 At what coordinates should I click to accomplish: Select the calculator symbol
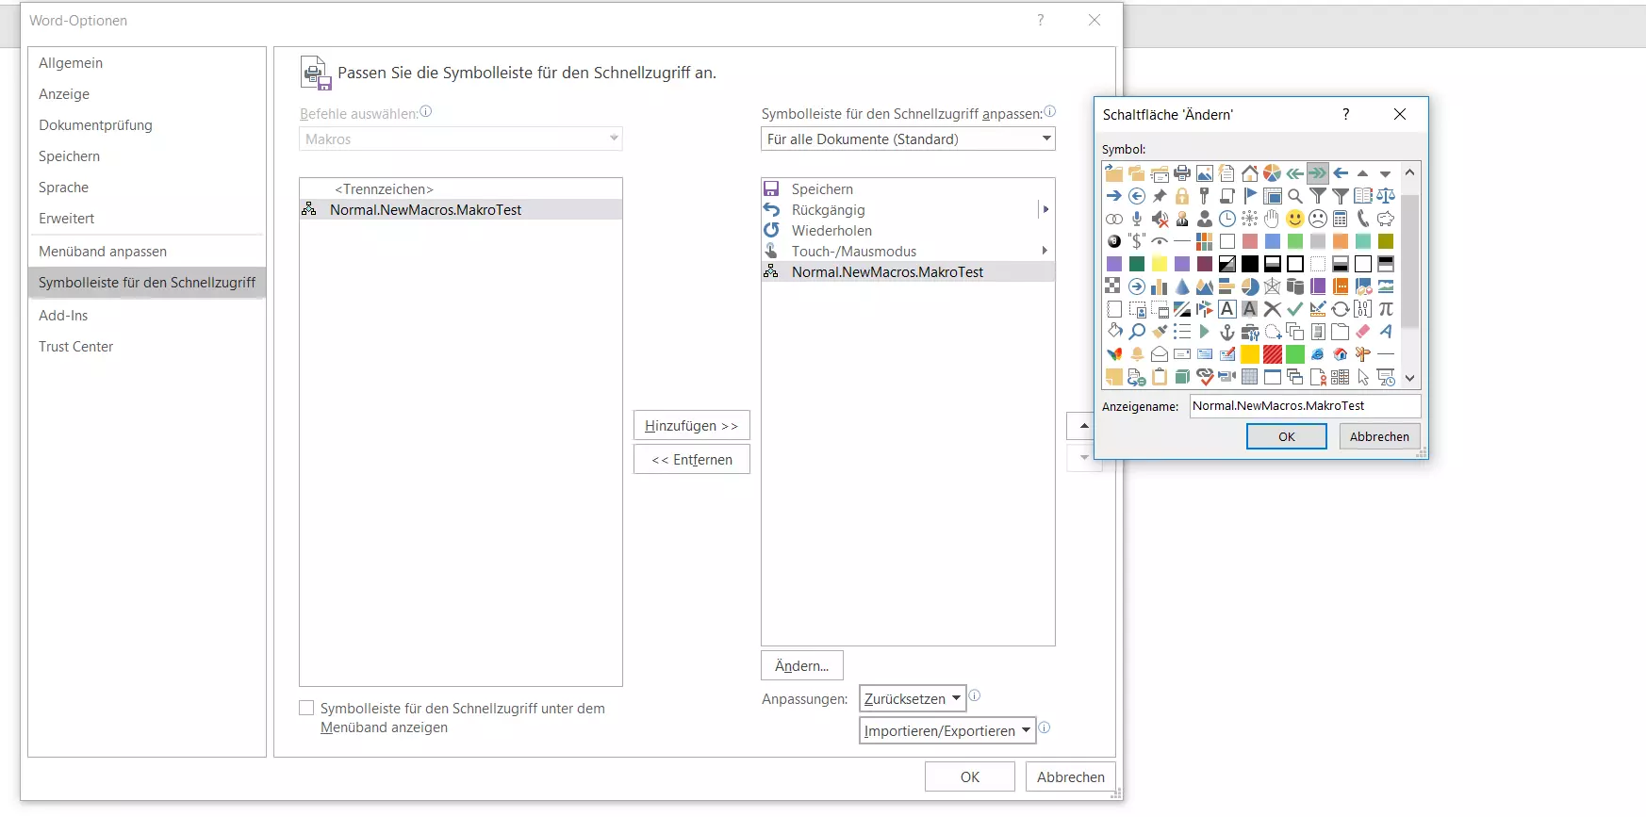coord(1341,219)
